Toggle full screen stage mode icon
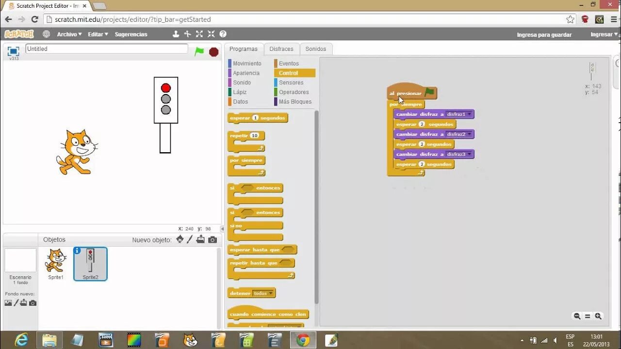 [x=14, y=51]
